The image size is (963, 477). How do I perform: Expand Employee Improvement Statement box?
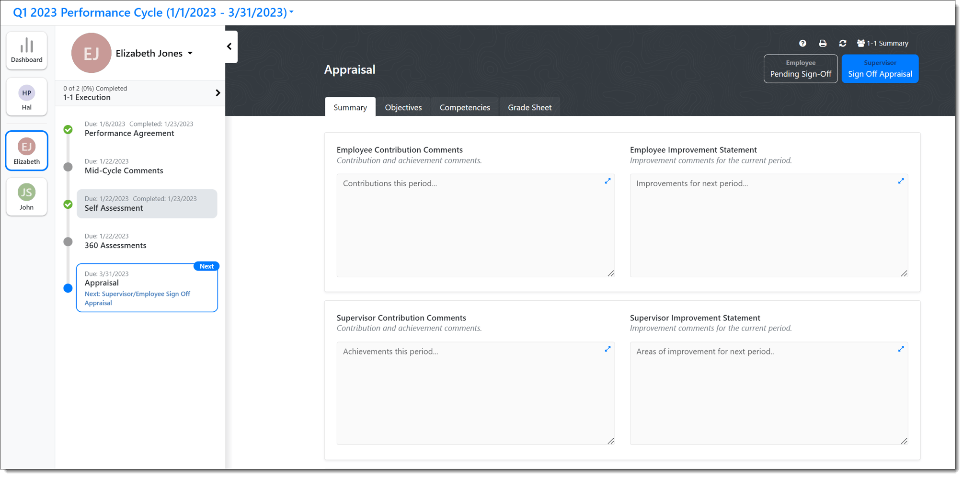[901, 181]
